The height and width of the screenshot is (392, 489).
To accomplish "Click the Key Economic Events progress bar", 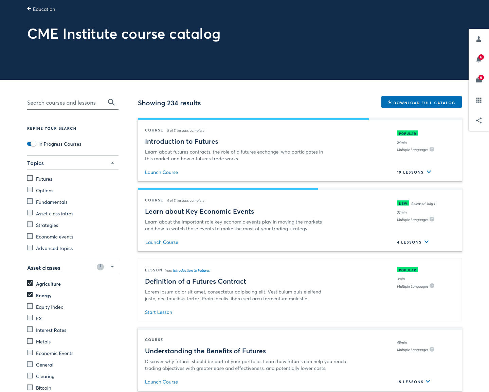I will click(x=300, y=189).
